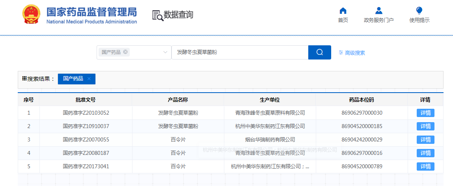
Task: Click the 批准文号 column header
Action: click(x=86, y=100)
